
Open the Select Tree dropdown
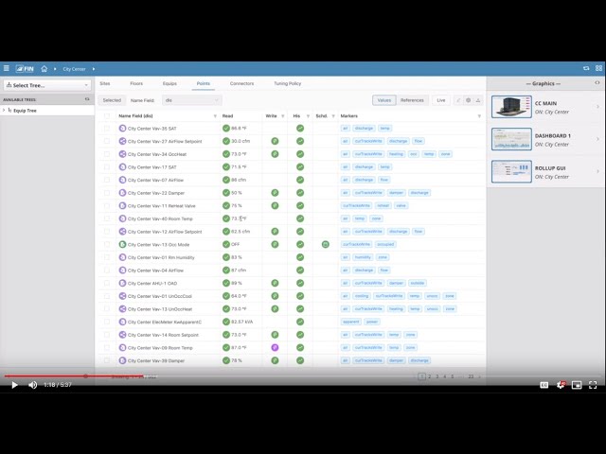tap(47, 85)
